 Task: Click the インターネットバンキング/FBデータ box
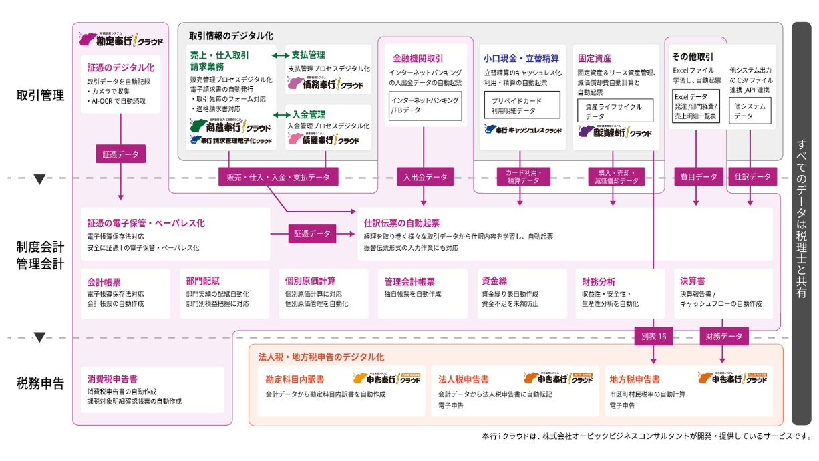(x=426, y=106)
